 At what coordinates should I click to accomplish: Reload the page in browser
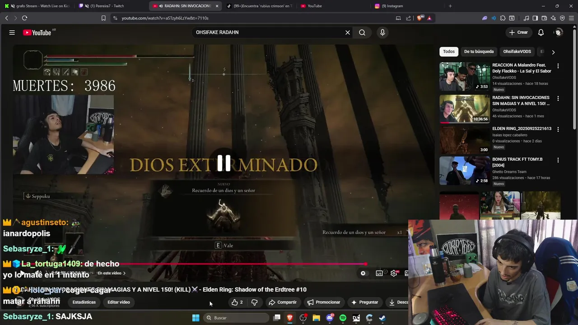[x=24, y=18]
